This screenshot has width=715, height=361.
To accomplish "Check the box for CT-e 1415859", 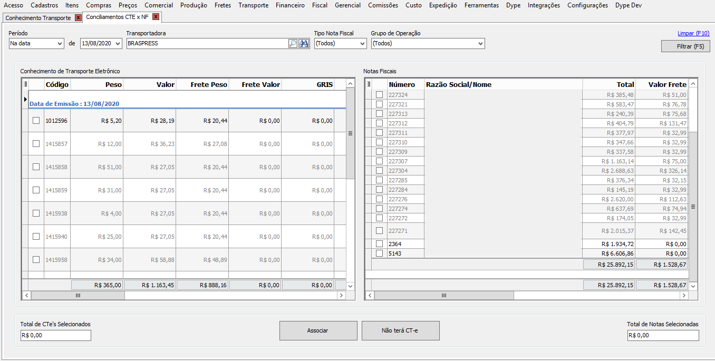I will [36, 190].
